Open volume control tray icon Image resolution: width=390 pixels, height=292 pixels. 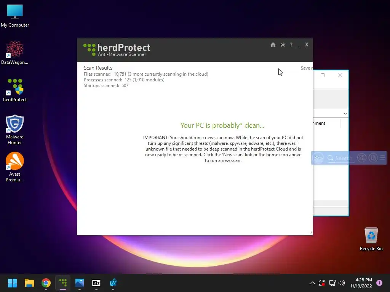point(342,283)
